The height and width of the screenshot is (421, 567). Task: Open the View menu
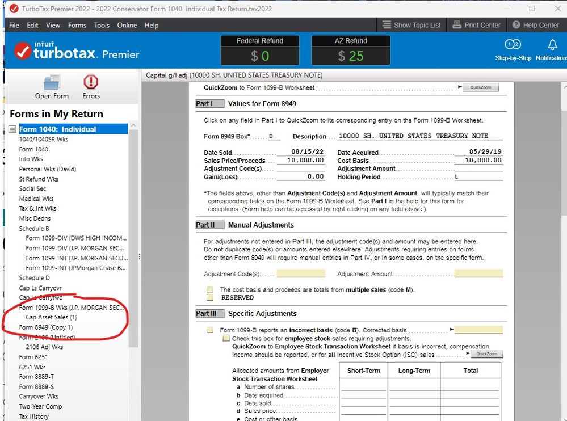pyautogui.click(x=53, y=25)
